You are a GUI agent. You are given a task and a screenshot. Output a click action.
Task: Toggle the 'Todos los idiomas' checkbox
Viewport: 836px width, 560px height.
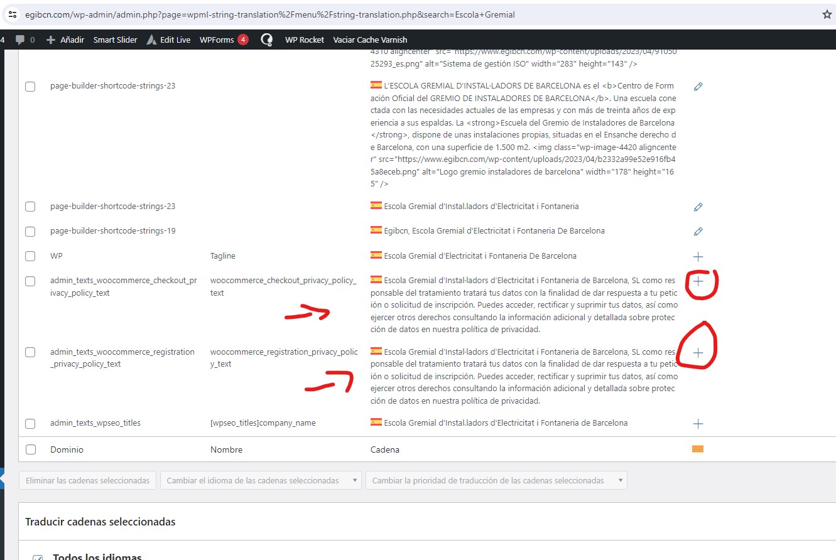37,557
